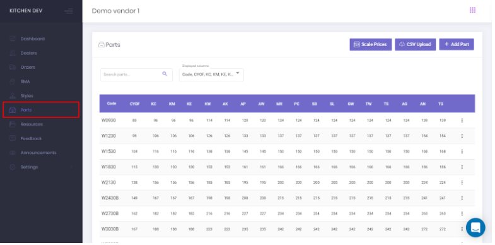This screenshot has height=245, width=495.
Task: Sort by the CYOF column header
Action: click(135, 104)
